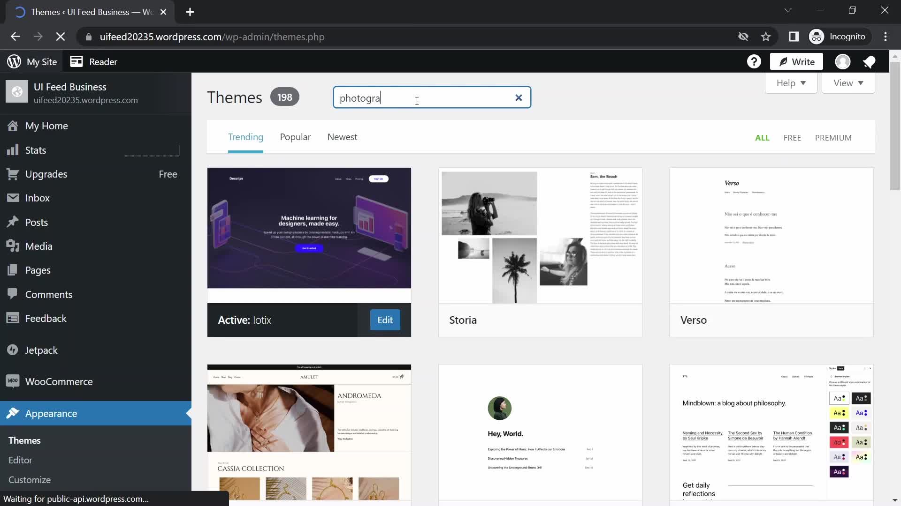
Task: Expand the Appearance sidebar section
Action: pos(51,413)
